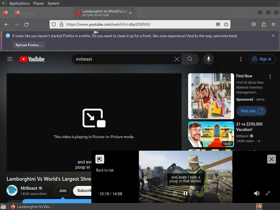Close the Picture-in-Picture window
280x210 pixels.
click(272, 159)
